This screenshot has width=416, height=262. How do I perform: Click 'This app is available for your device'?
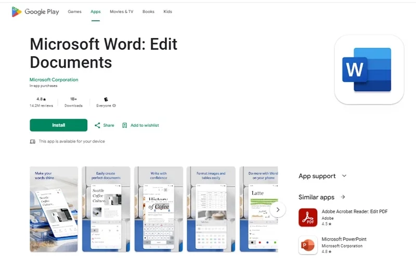click(72, 141)
